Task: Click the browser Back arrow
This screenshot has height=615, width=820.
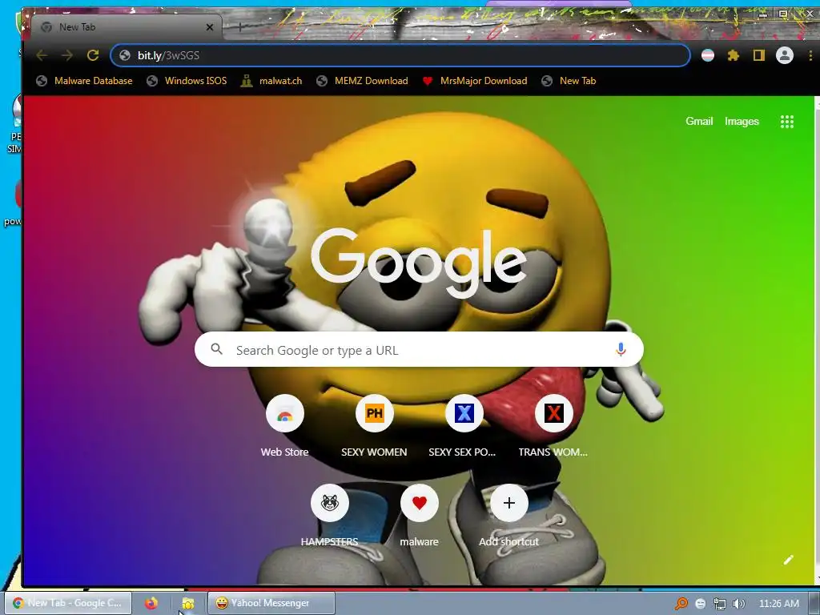Action: pyautogui.click(x=42, y=55)
